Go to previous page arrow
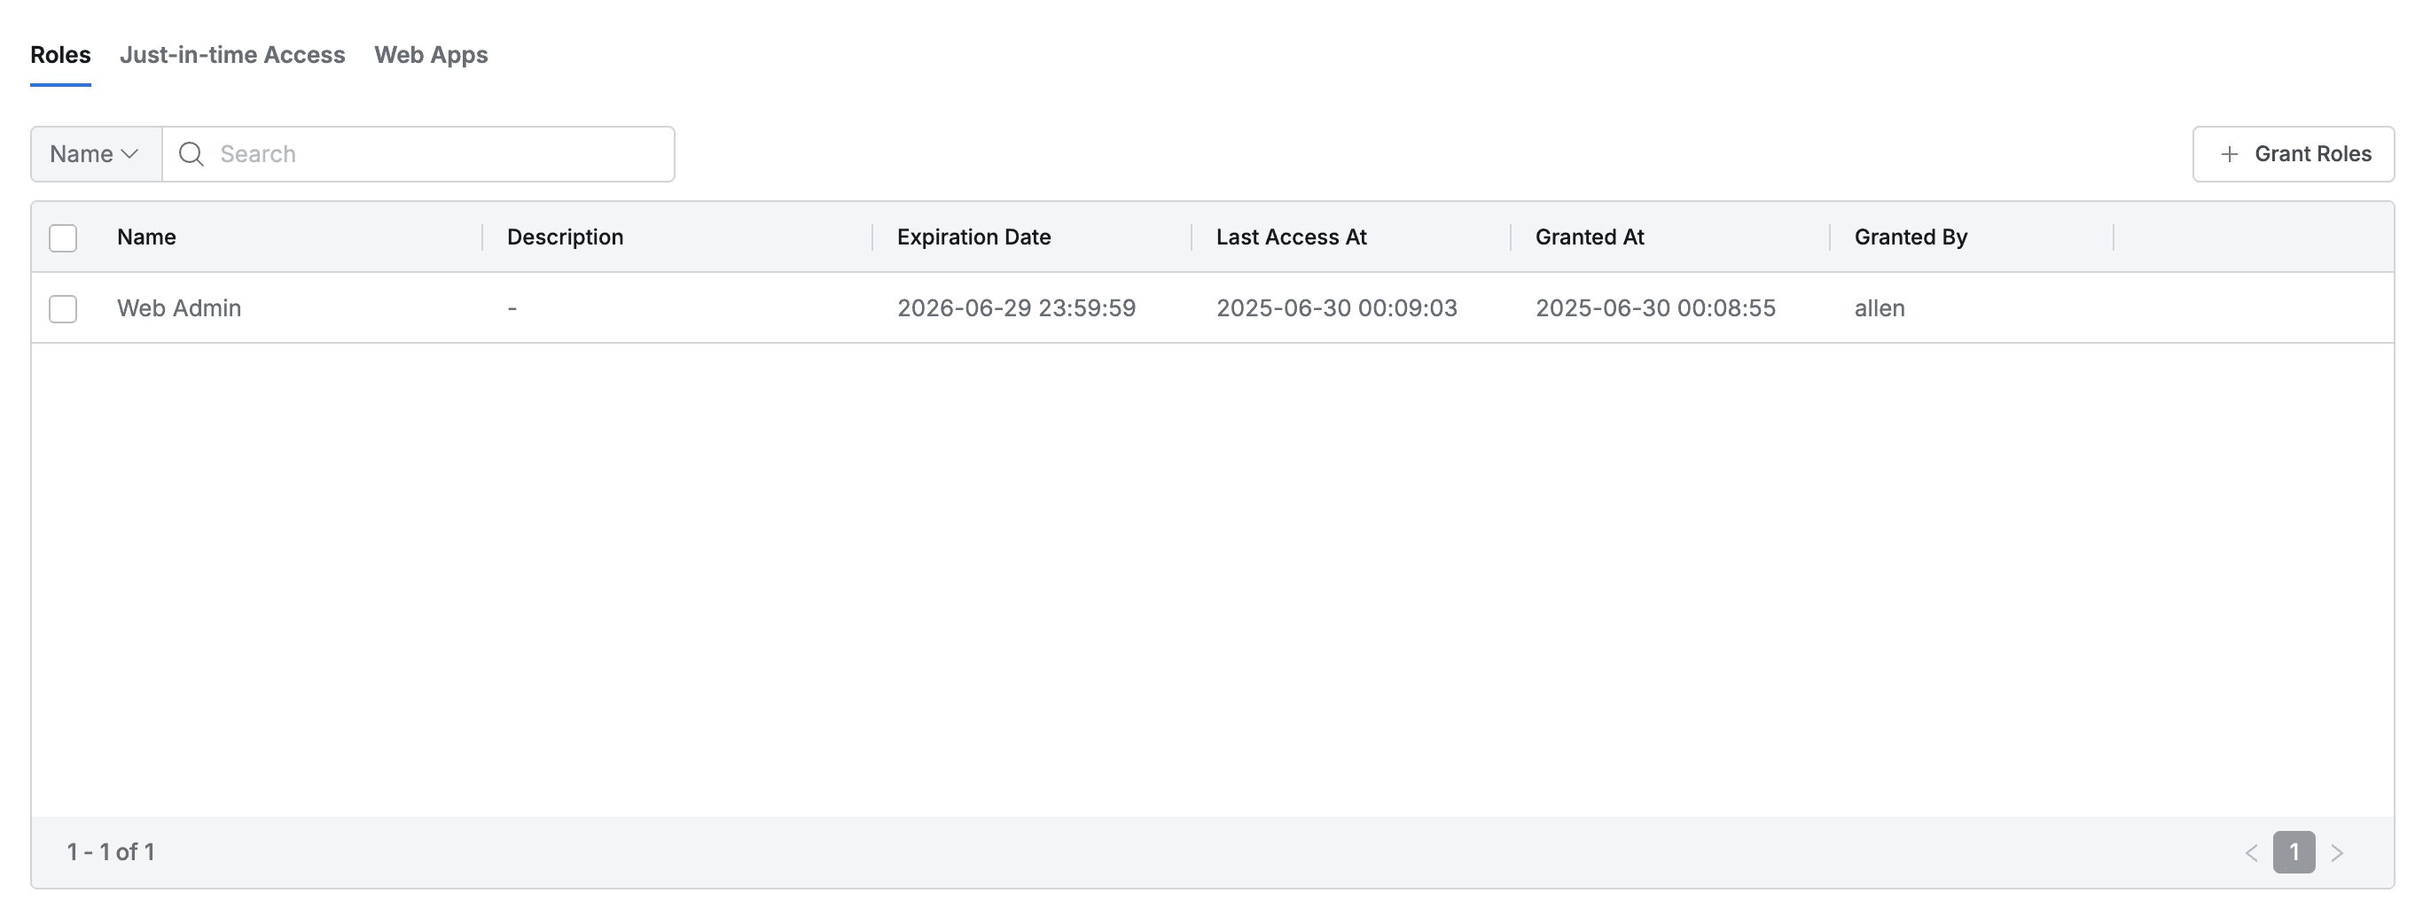 (2251, 852)
